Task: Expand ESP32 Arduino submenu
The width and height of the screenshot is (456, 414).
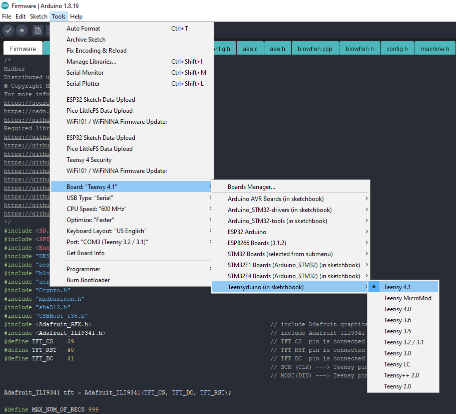Action: coord(290,232)
